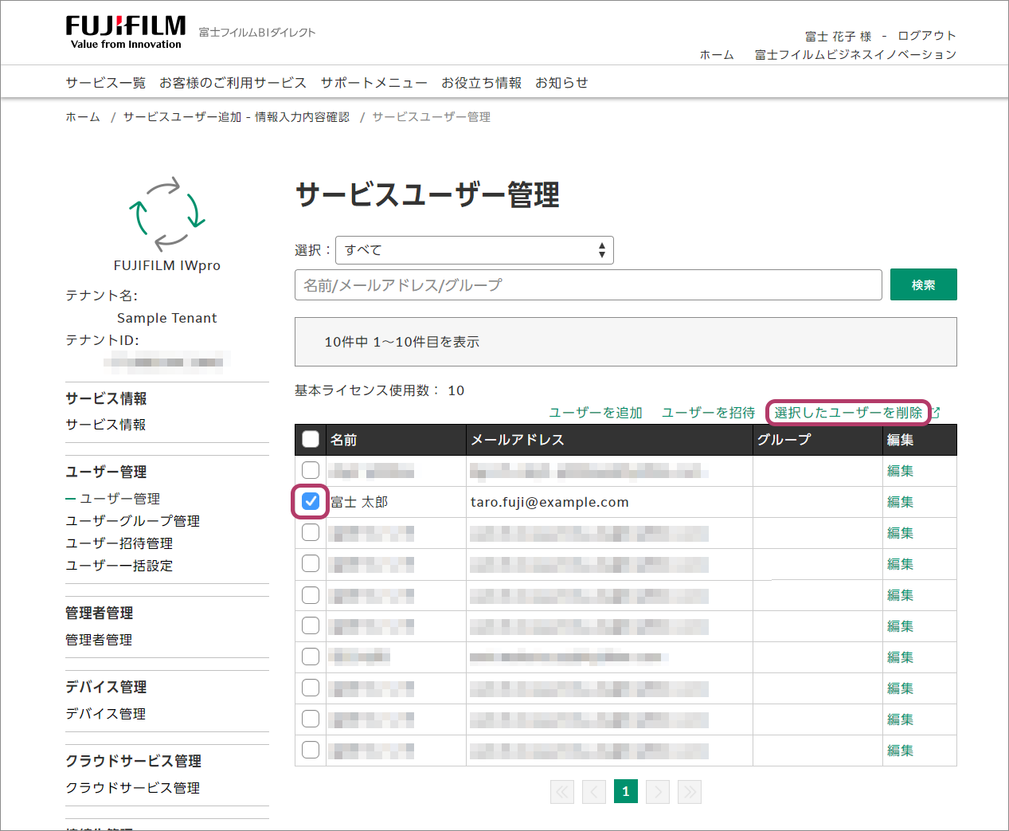The height and width of the screenshot is (831, 1009).
Task: Open お客様のご利用サービス menu
Action: [233, 83]
